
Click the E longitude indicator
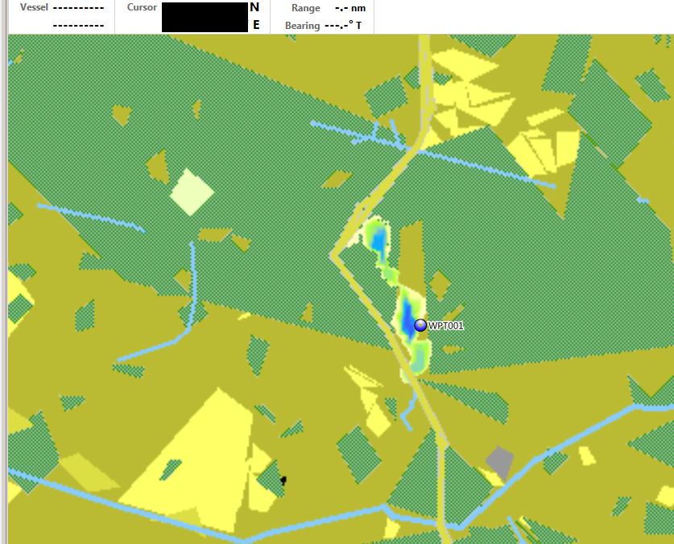tap(256, 25)
